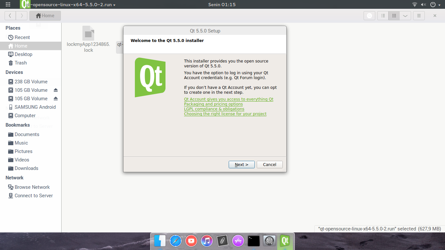Open the Finder icon in the dock

160,241
